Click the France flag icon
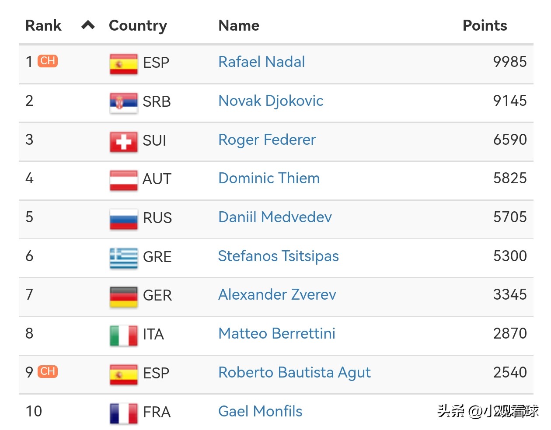 click(123, 413)
